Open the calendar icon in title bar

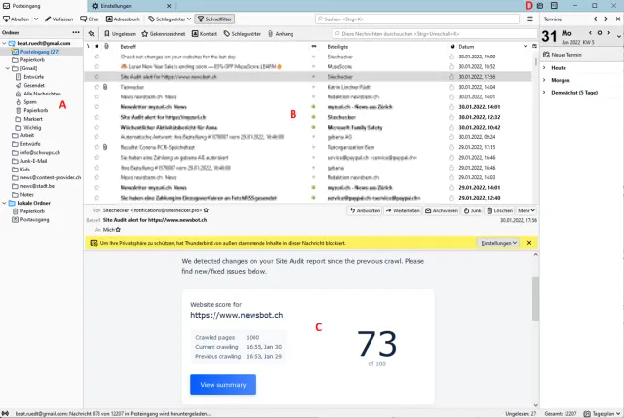pos(540,6)
